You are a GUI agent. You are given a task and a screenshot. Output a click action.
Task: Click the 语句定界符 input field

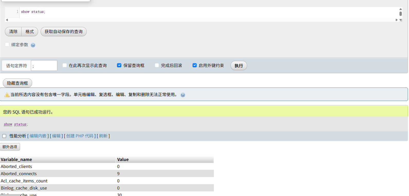(44, 66)
